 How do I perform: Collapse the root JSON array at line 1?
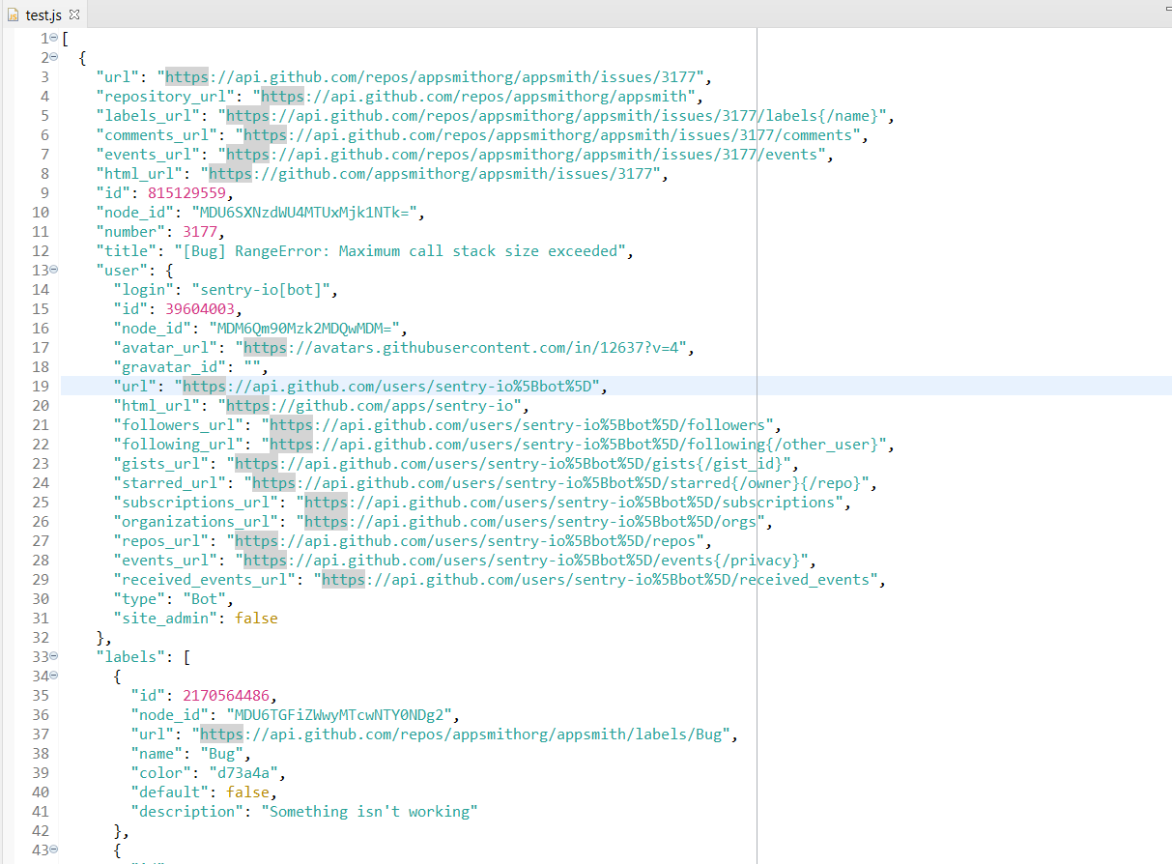[x=53, y=38]
